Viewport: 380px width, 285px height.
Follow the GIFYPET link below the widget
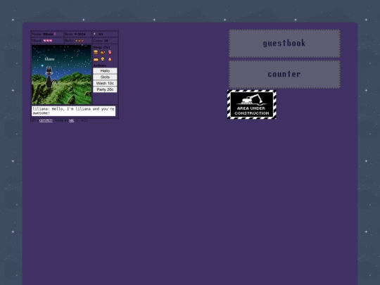pyautogui.click(x=46, y=120)
